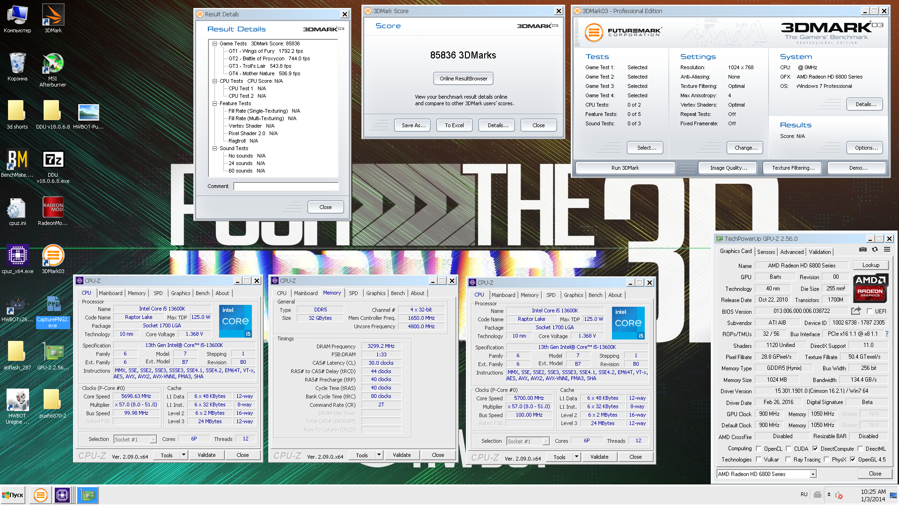Click the To Excel button
The image size is (899, 505).
[455, 125]
